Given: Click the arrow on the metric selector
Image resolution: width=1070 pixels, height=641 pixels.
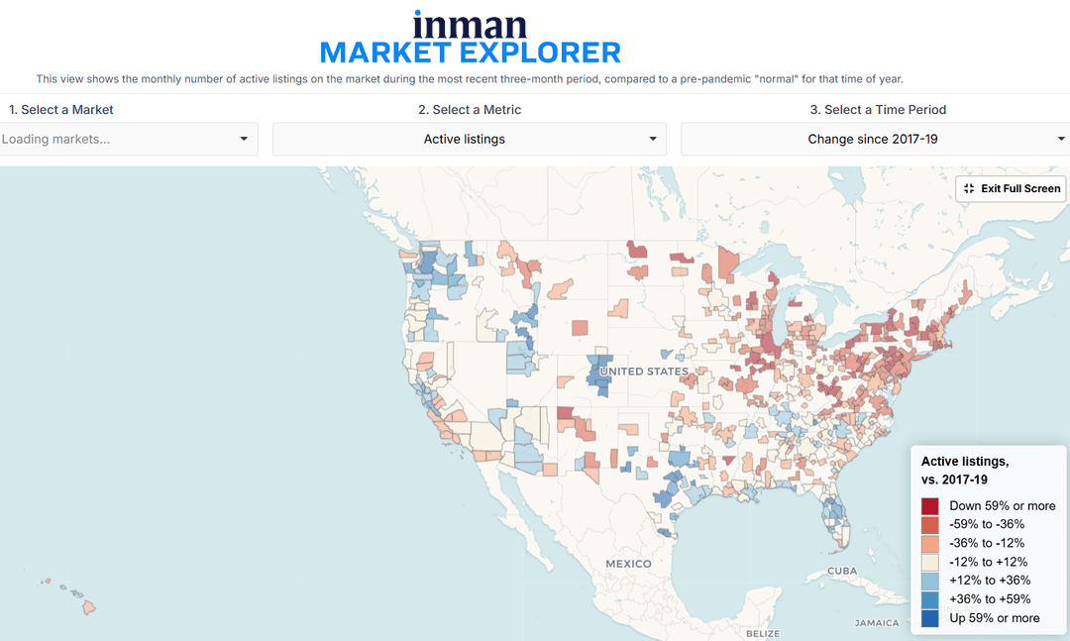Looking at the screenshot, I should pos(652,140).
